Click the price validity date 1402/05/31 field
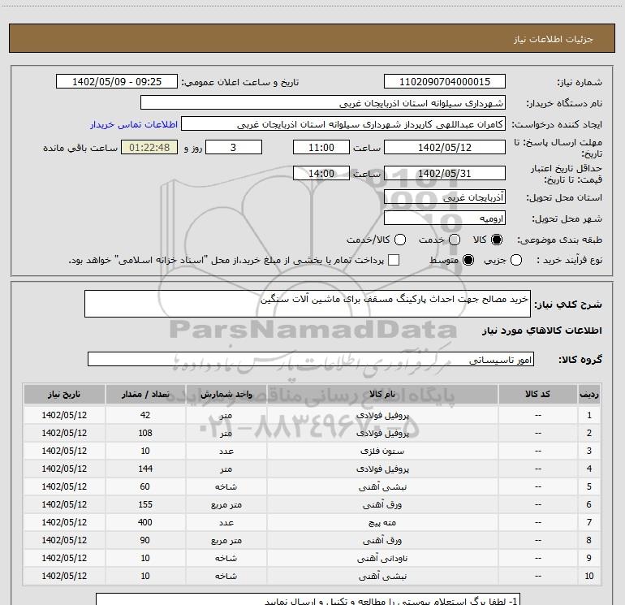Viewport: 625px width, 605px height. click(x=445, y=173)
